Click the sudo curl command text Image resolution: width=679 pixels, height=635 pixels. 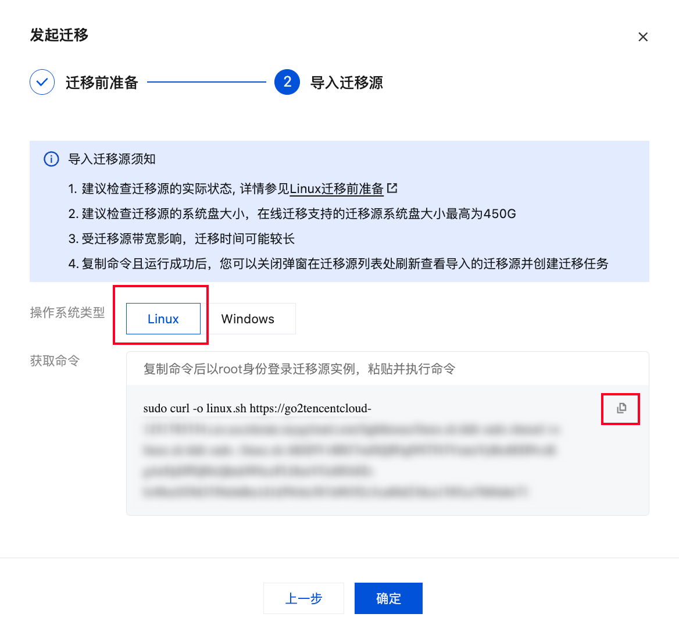tap(257, 408)
